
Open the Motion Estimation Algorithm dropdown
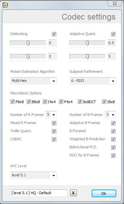(33, 81)
